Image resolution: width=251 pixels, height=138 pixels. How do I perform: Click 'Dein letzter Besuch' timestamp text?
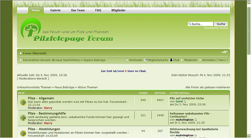click(201, 75)
